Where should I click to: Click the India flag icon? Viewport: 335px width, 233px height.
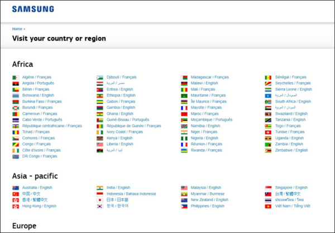[x=100, y=188]
